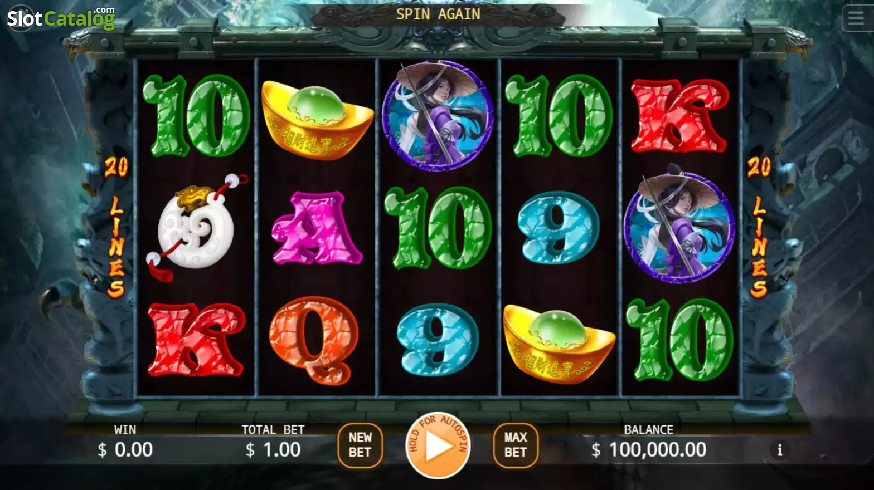Click the BALANCE amount display

click(649, 449)
